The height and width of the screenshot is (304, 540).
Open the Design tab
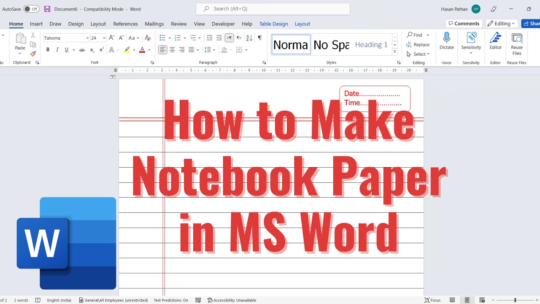point(76,24)
